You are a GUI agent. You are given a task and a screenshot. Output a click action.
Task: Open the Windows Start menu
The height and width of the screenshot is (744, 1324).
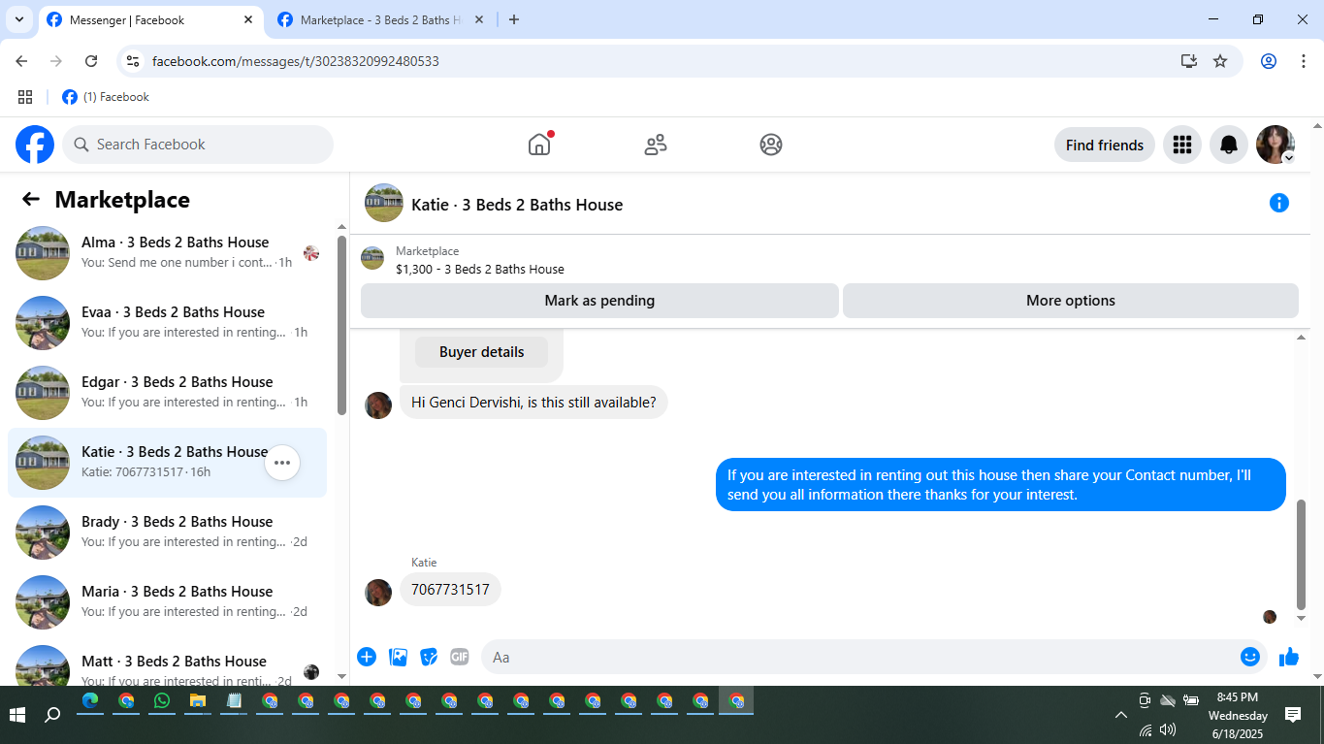17,715
